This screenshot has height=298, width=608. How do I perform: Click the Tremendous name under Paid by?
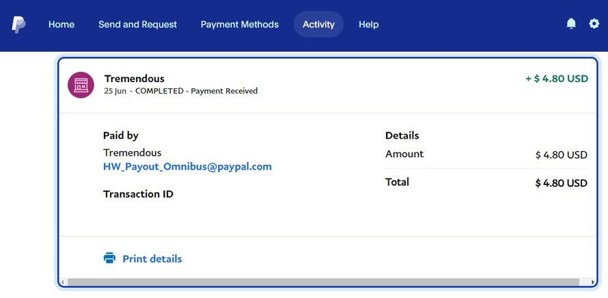(133, 152)
